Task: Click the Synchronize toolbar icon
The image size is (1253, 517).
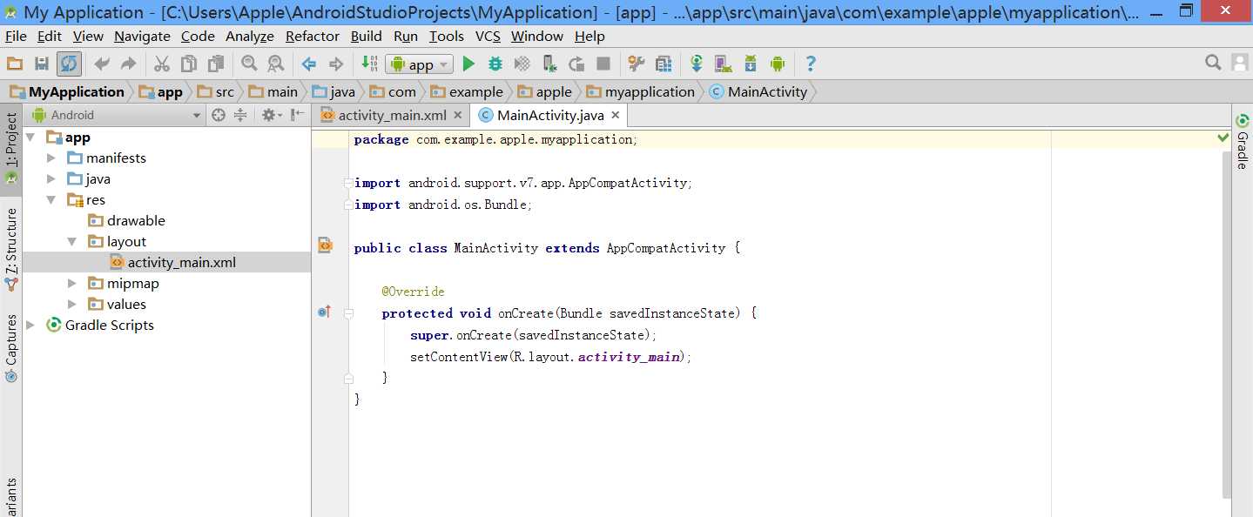Action: pyautogui.click(x=70, y=64)
